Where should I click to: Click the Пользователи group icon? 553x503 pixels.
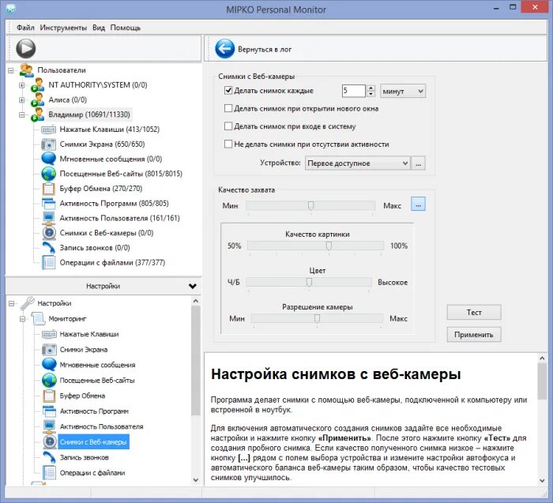pyautogui.click(x=26, y=70)
